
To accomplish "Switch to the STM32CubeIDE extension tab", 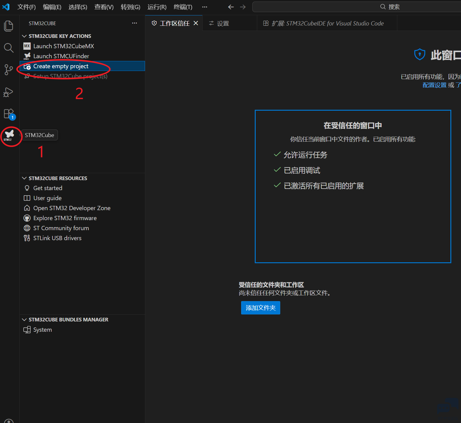I will coord(327,23).
